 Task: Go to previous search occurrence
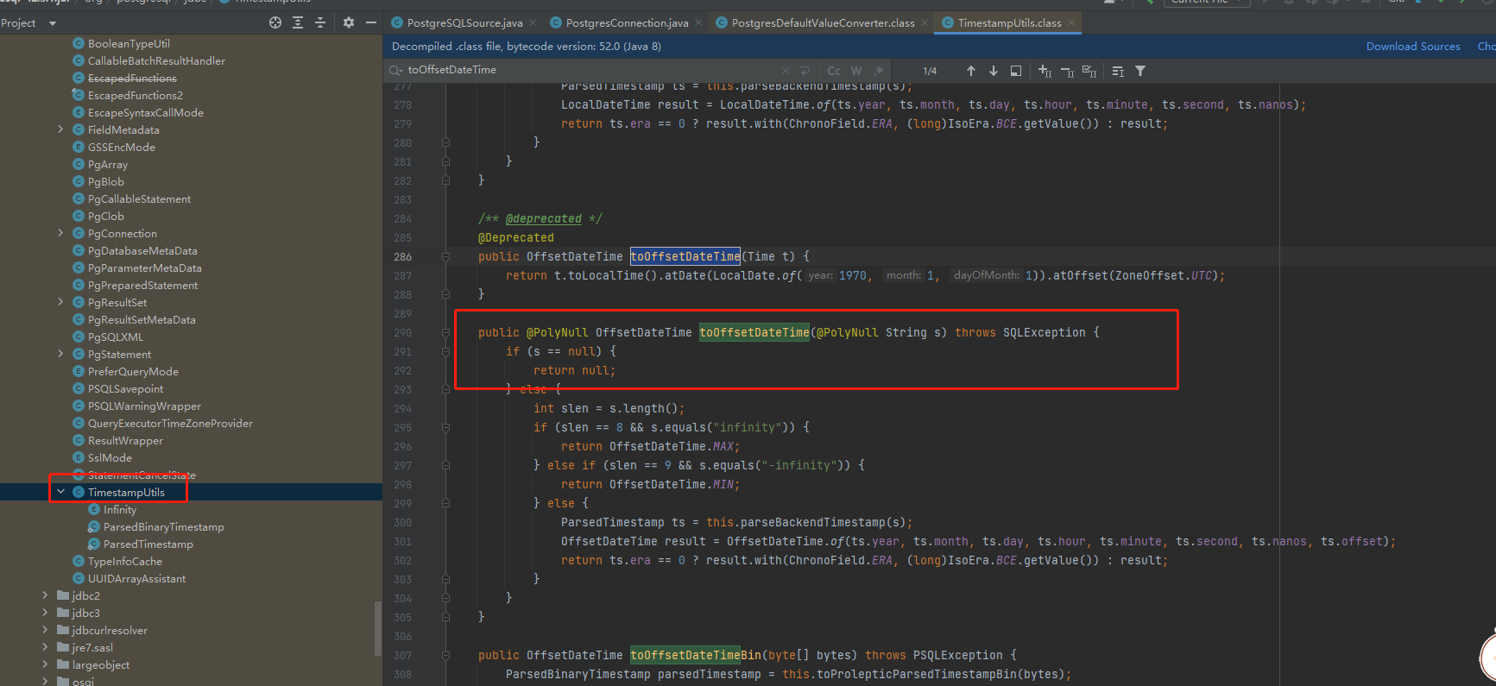click(971, 71)
